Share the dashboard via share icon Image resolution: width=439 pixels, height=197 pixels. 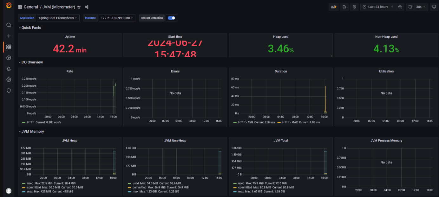87,7
